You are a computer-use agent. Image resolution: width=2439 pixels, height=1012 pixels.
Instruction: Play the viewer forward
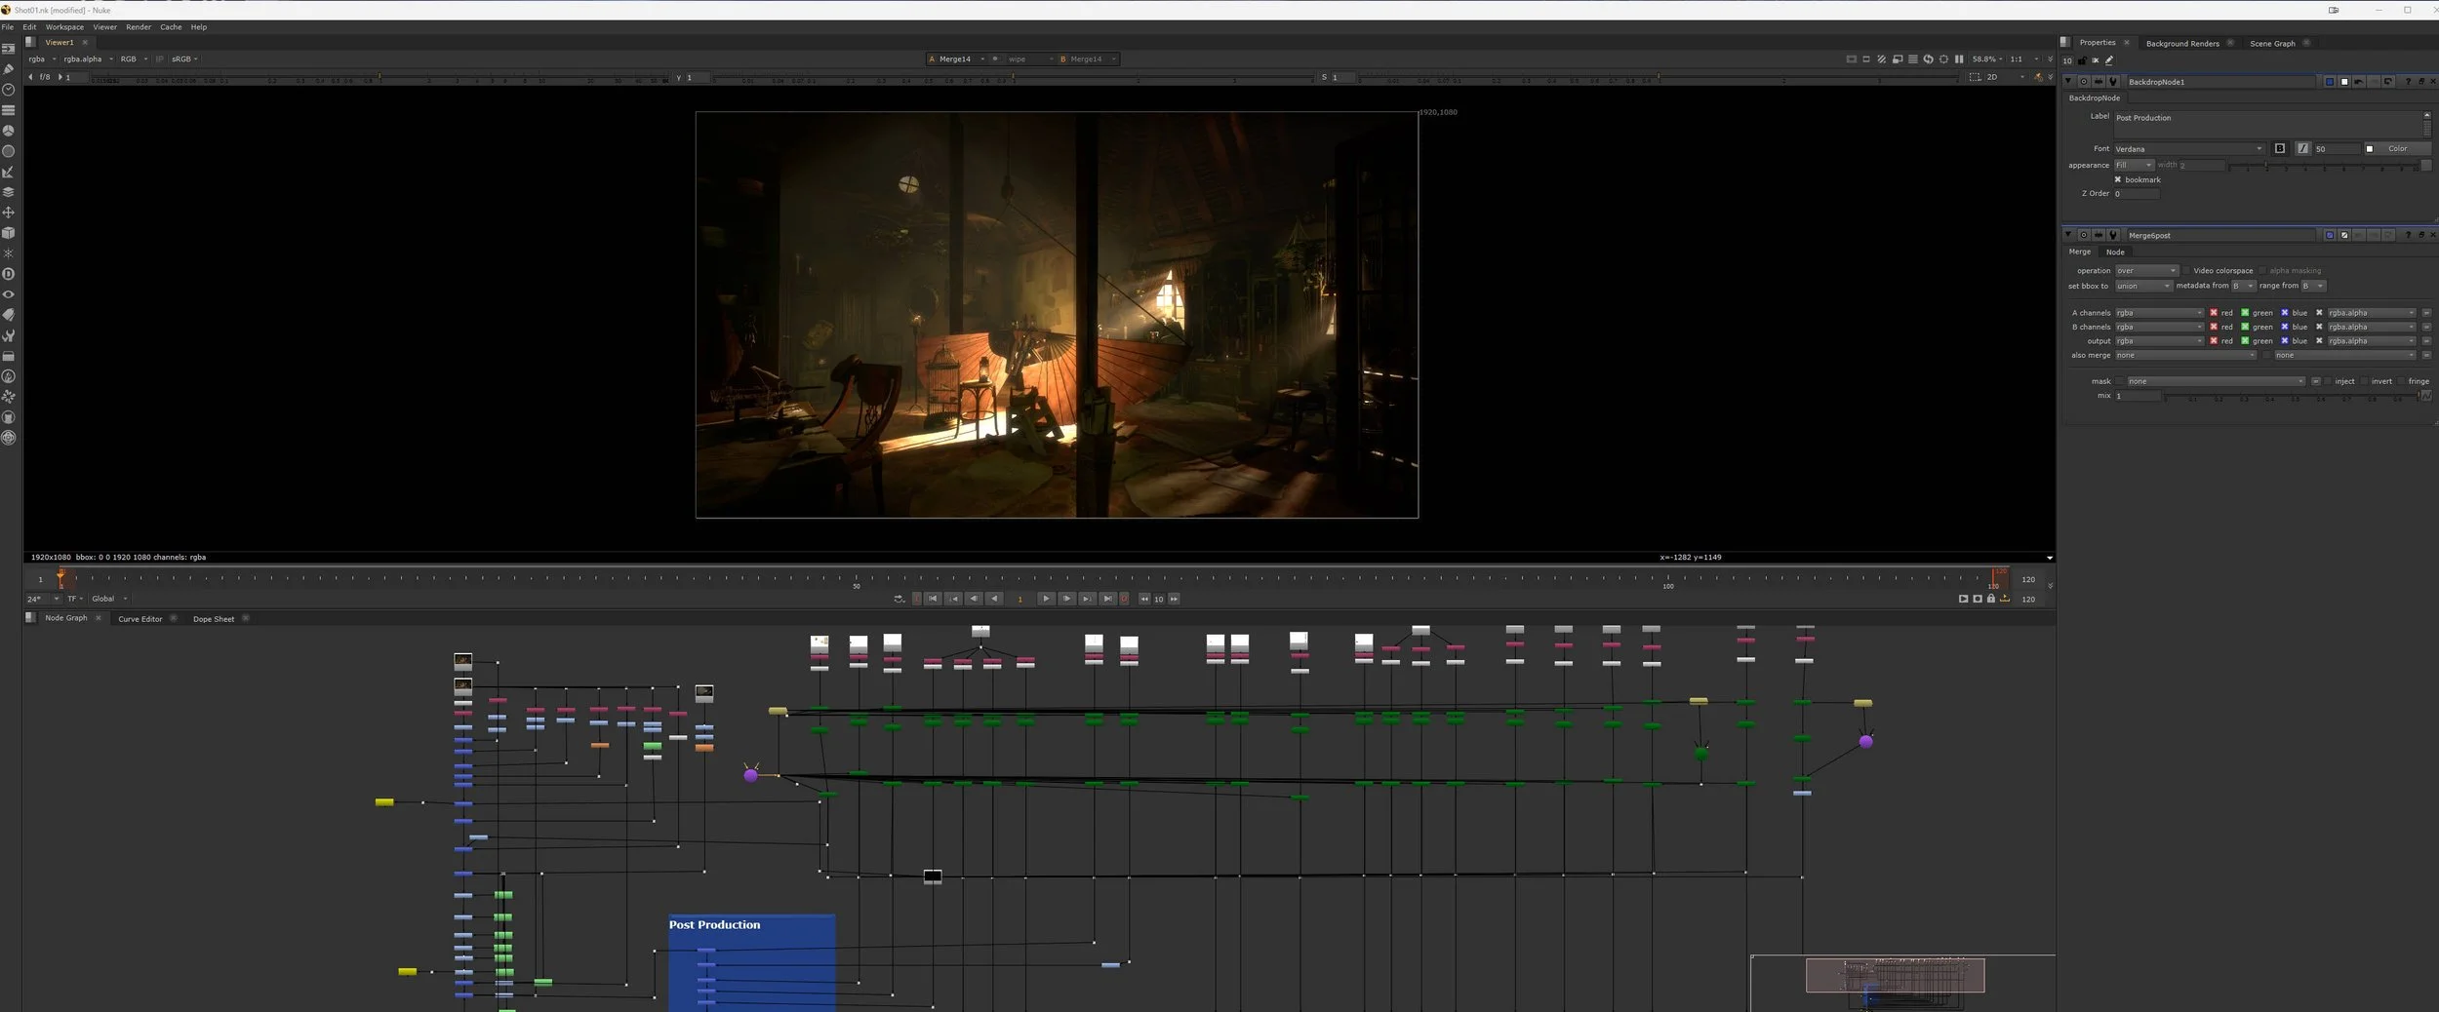click(x=1046, y=599)
